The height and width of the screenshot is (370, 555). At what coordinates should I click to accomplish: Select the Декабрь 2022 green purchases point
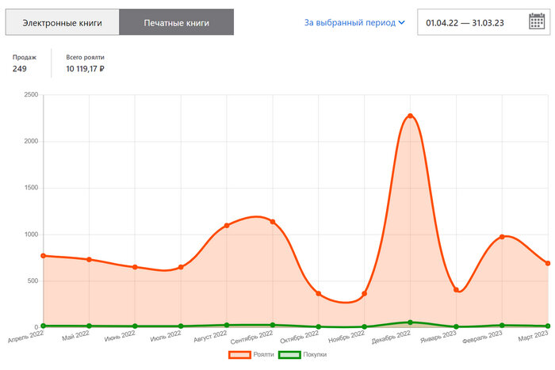pos(410,322)
